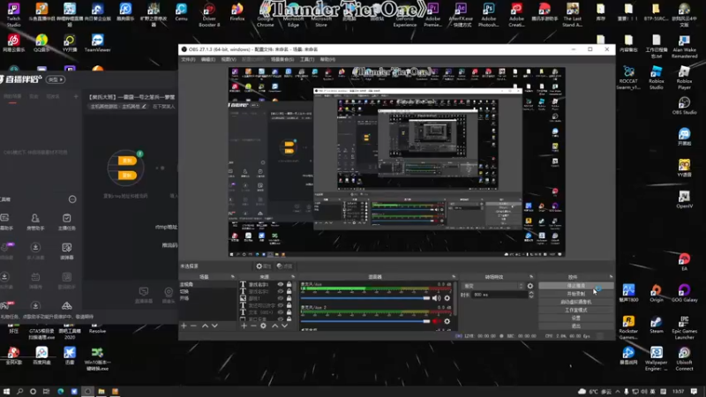
Task: Show hidden system tray icons chevron
Action: click(617, 391)
